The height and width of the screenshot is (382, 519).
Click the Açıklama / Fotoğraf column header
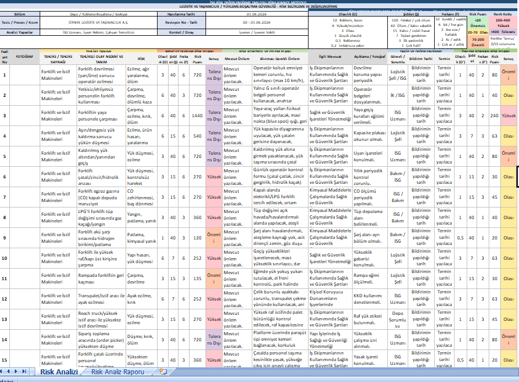[369, 57]
